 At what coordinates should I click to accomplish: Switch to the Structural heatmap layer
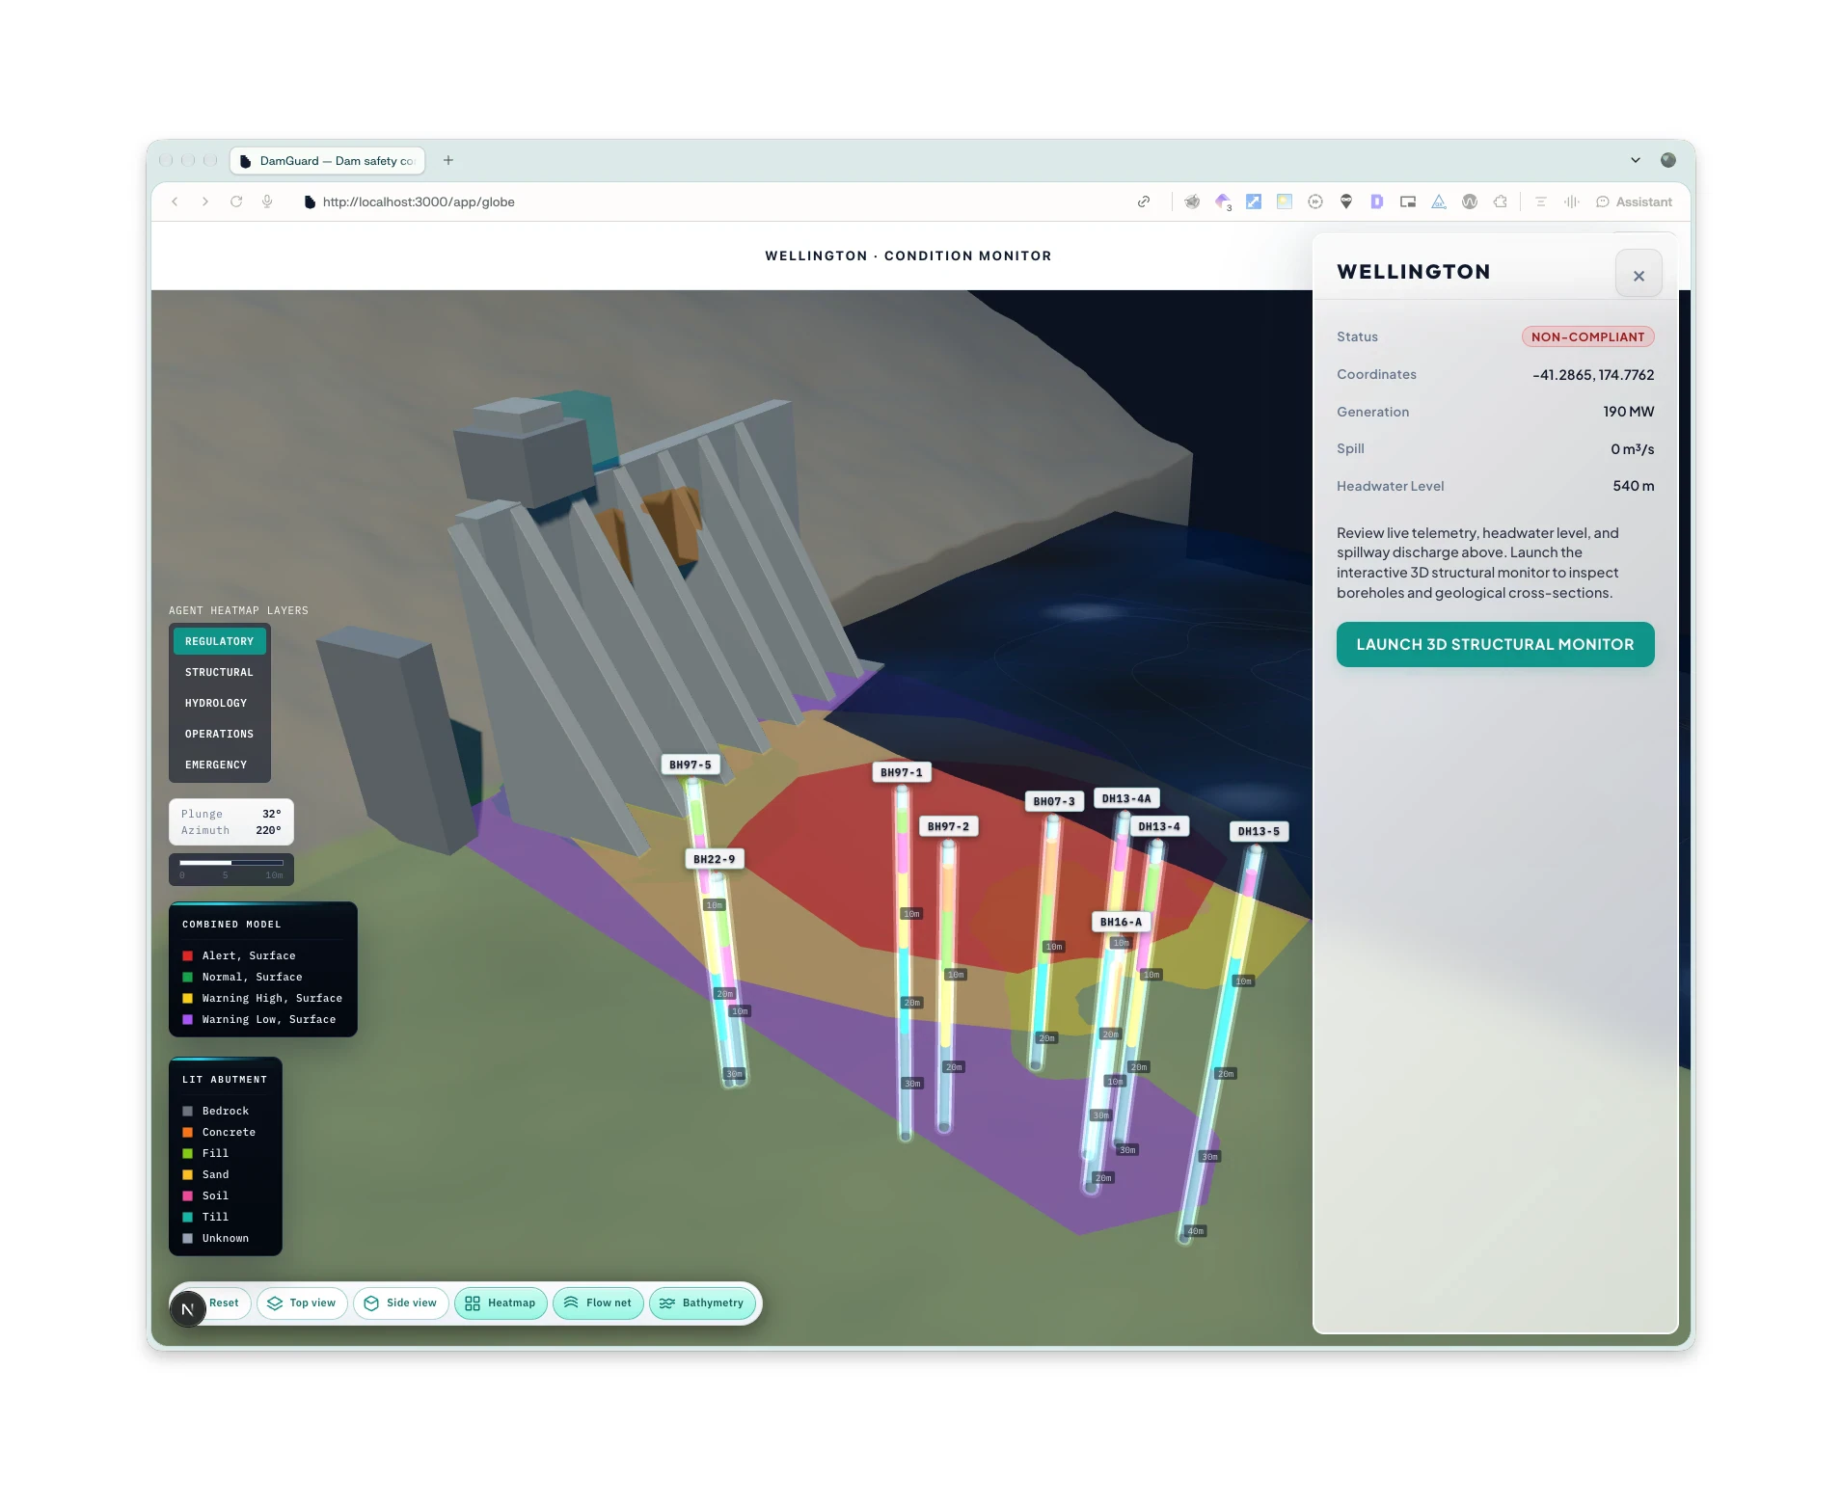click(220, 672)
